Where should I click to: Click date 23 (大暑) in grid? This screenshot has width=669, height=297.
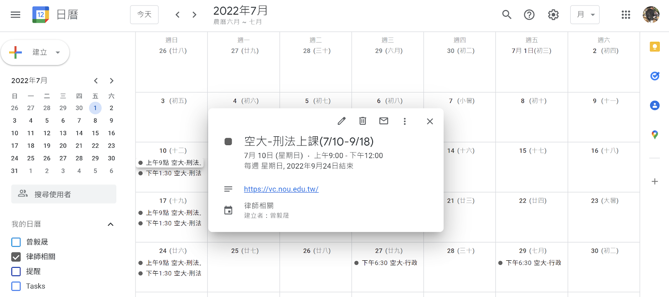tap(605, 201)
